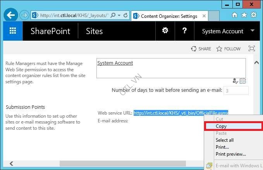Select Print preview... in context menu
263x170 pixels.
tap(230, 154)
